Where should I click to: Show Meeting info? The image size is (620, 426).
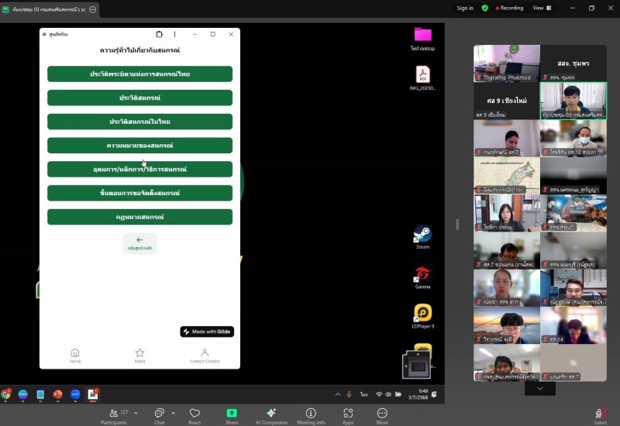pos(311,415)
